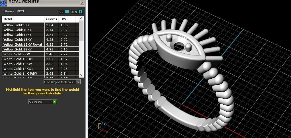Click DWT value 3,16
The image size is (291, 138).
click(x=64, y=49)
